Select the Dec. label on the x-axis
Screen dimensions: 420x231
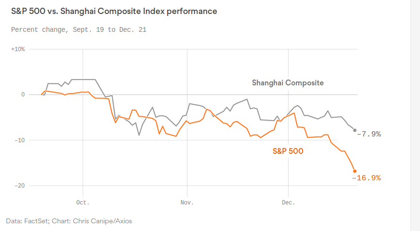288,202
